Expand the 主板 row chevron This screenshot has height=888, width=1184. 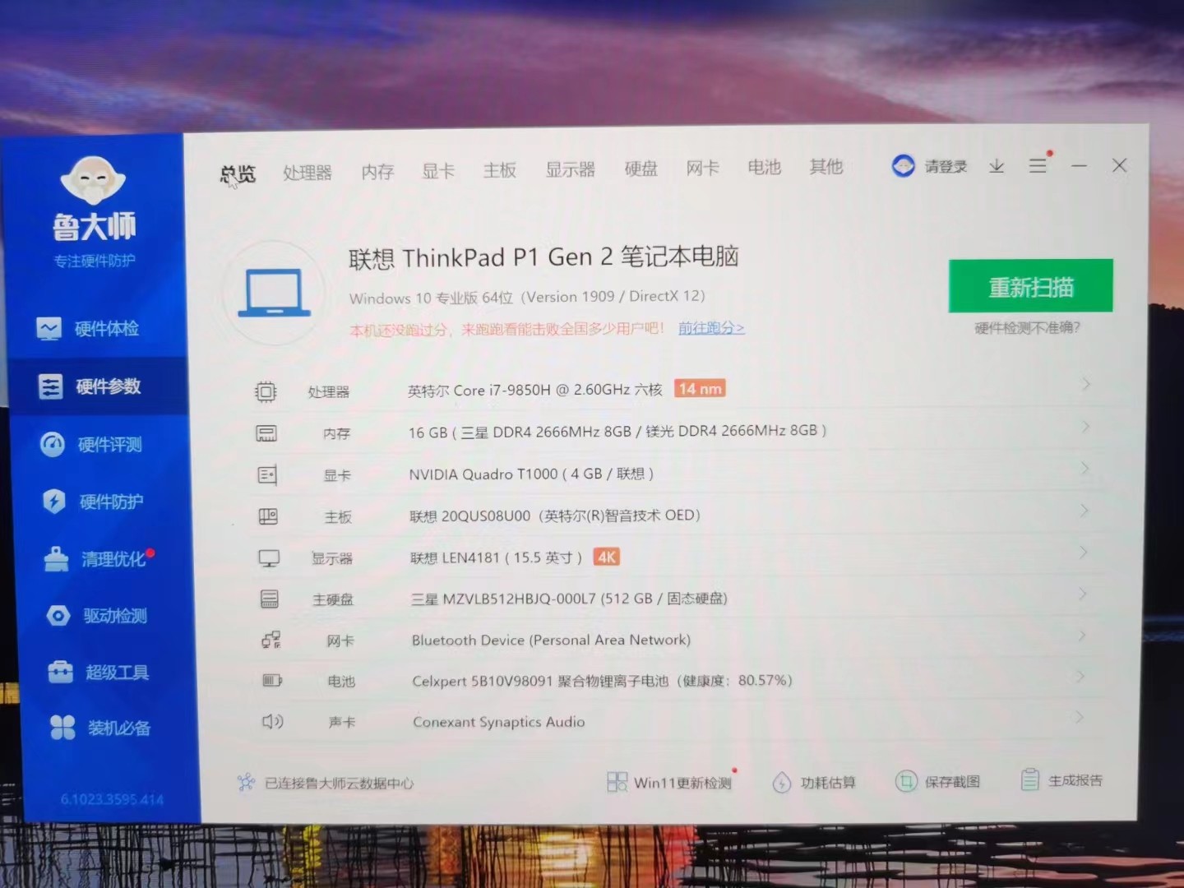coord(1084,510)
